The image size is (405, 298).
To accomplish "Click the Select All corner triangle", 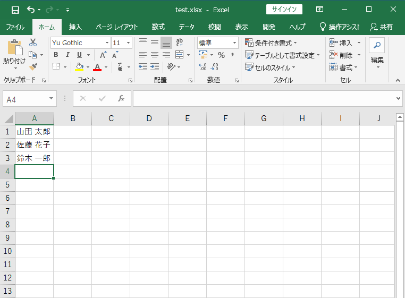I will pyautogui.click(x=8, y=119).
